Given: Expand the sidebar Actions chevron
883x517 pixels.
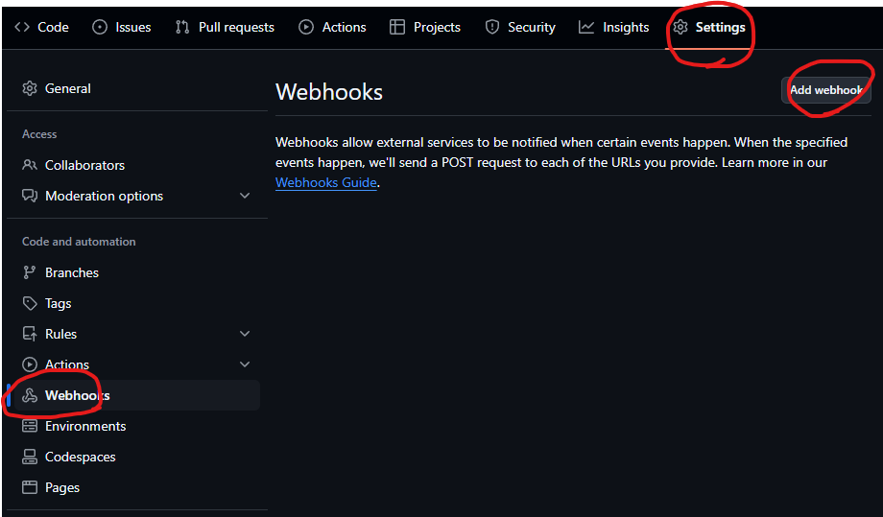Looking at the screenshot, I should click(245, 364).
